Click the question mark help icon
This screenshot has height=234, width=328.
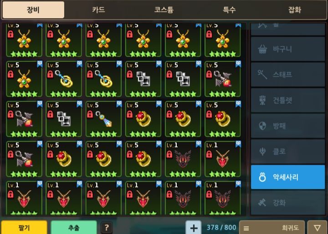pyautogui.click(x=107, y=228)
